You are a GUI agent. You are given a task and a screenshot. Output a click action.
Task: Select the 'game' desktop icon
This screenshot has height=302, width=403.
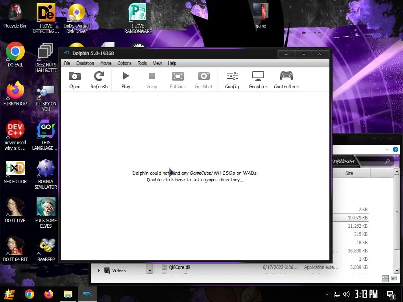(261, 16)
